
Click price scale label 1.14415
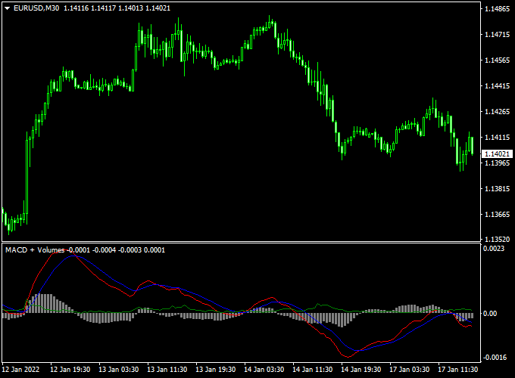(498, 86)
